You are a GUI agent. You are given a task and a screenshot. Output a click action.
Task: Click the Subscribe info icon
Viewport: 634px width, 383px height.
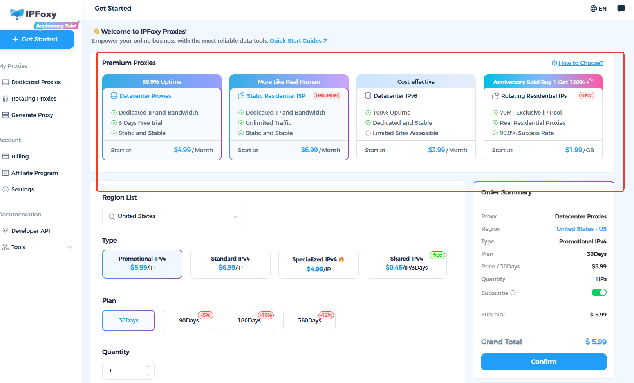click(x=513, y=293)
